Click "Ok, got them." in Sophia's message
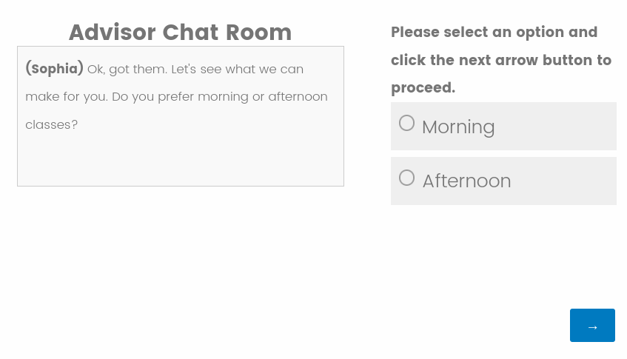Screen dimensions: 627x359 click(x=127, y=69)
